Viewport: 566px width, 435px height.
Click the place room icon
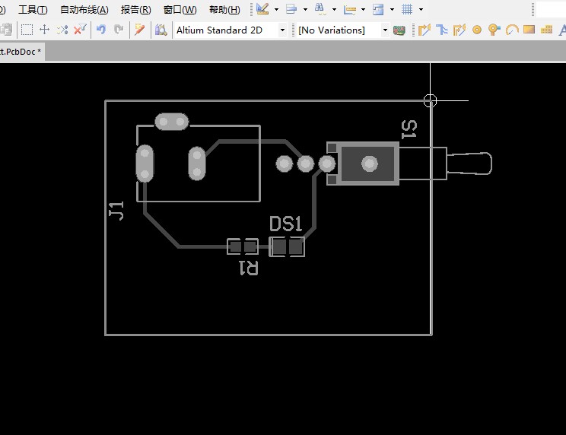378,9
